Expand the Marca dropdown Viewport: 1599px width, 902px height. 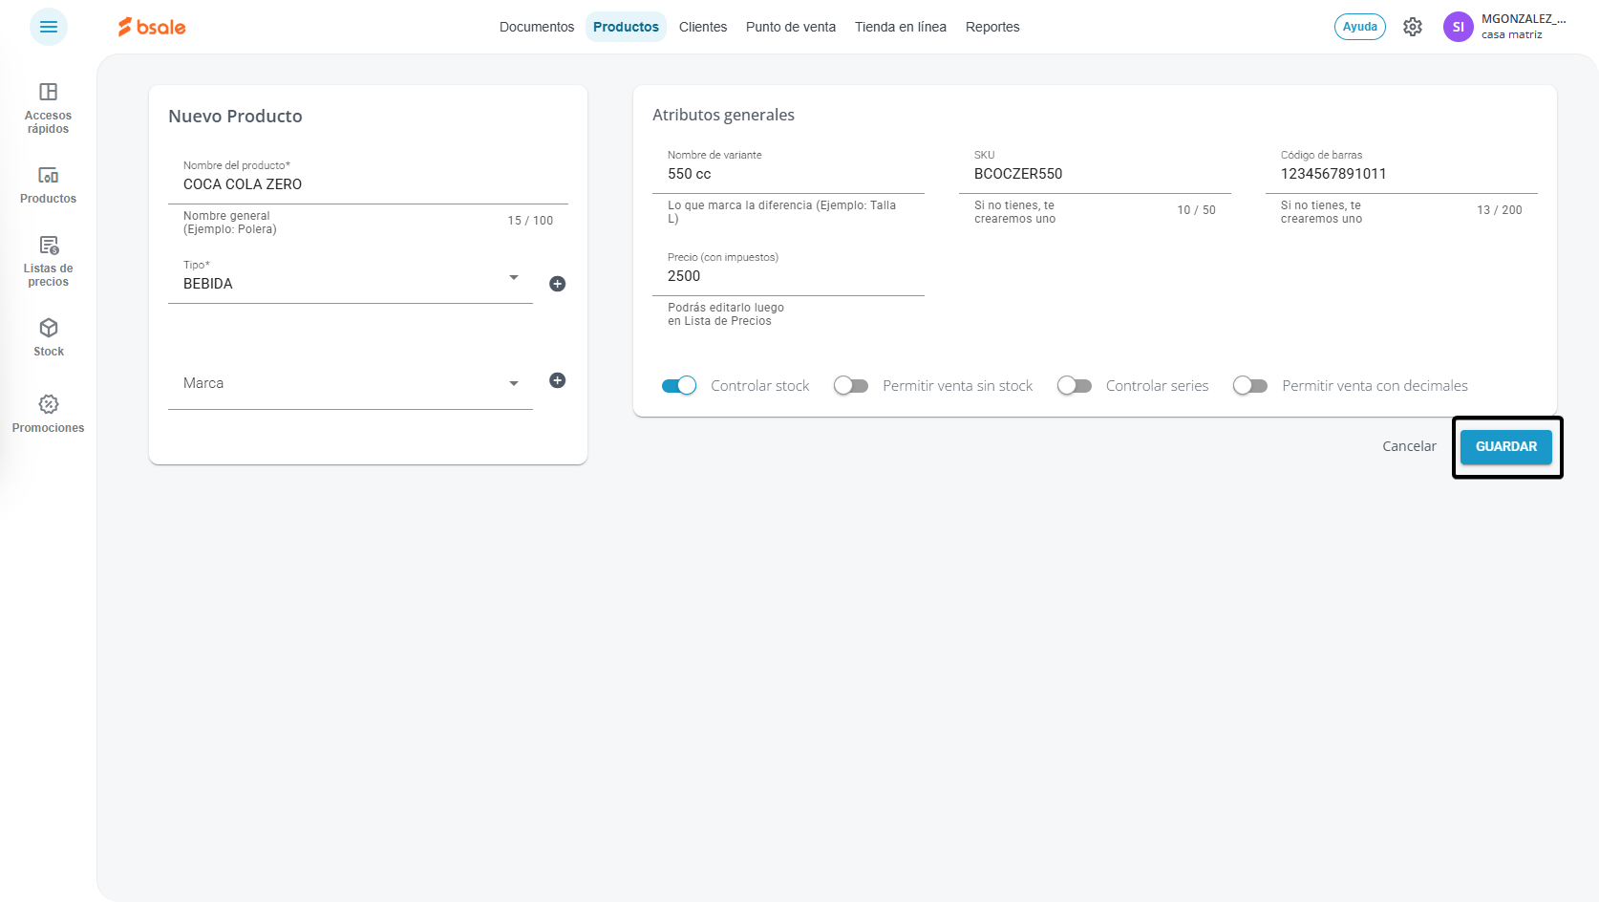tap(514, 384)
